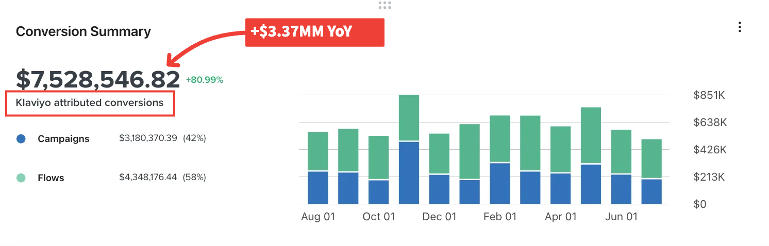Click the $0 y-axis label

pos(701,204)
